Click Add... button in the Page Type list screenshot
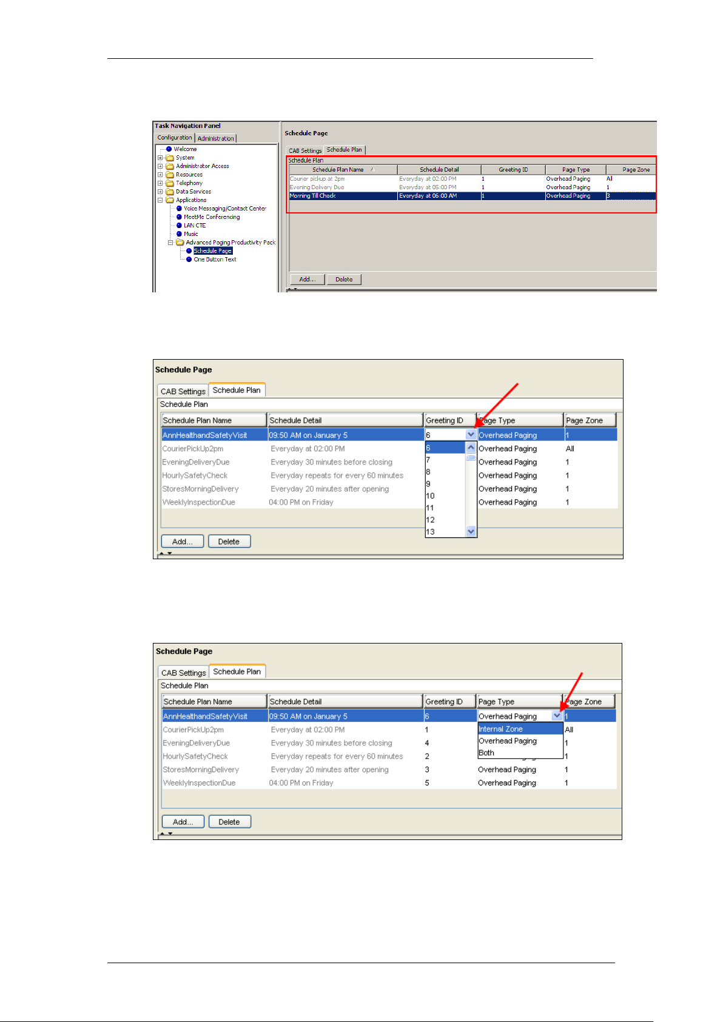This screenshot has width=723, height=1022. click(183, 822)
